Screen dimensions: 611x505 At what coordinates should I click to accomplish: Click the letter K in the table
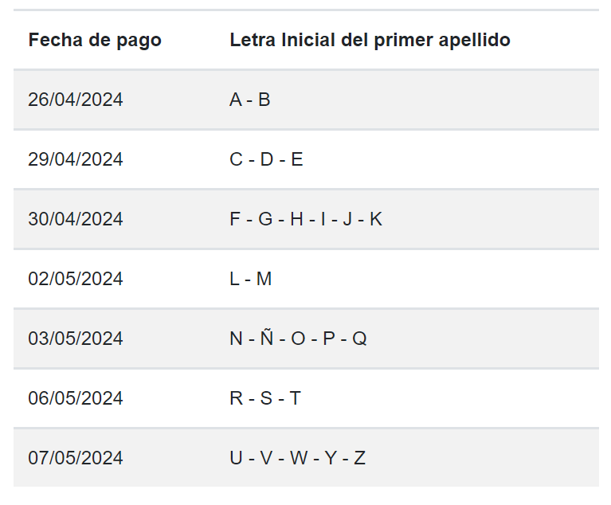click(376, 219)
